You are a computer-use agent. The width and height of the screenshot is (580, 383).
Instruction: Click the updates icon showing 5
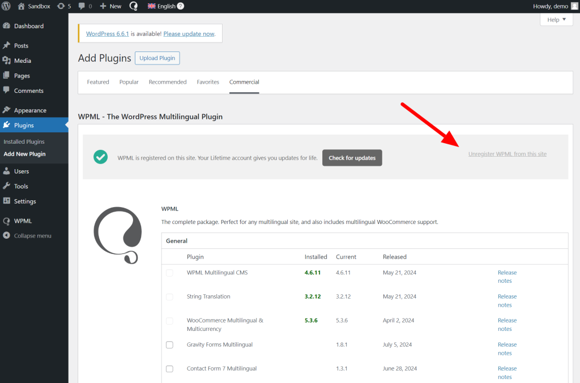pos(61,6)
